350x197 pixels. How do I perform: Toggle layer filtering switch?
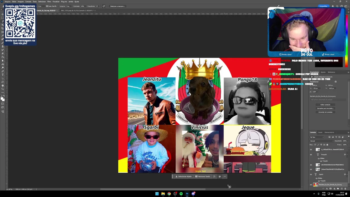pyautogui.click(x=349, y=137)
